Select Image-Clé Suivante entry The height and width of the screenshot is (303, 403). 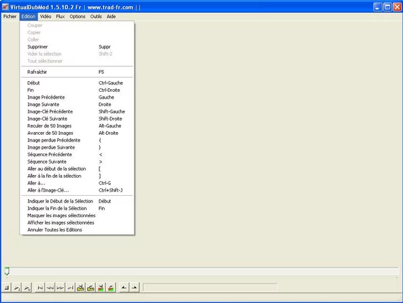point(77,119)
